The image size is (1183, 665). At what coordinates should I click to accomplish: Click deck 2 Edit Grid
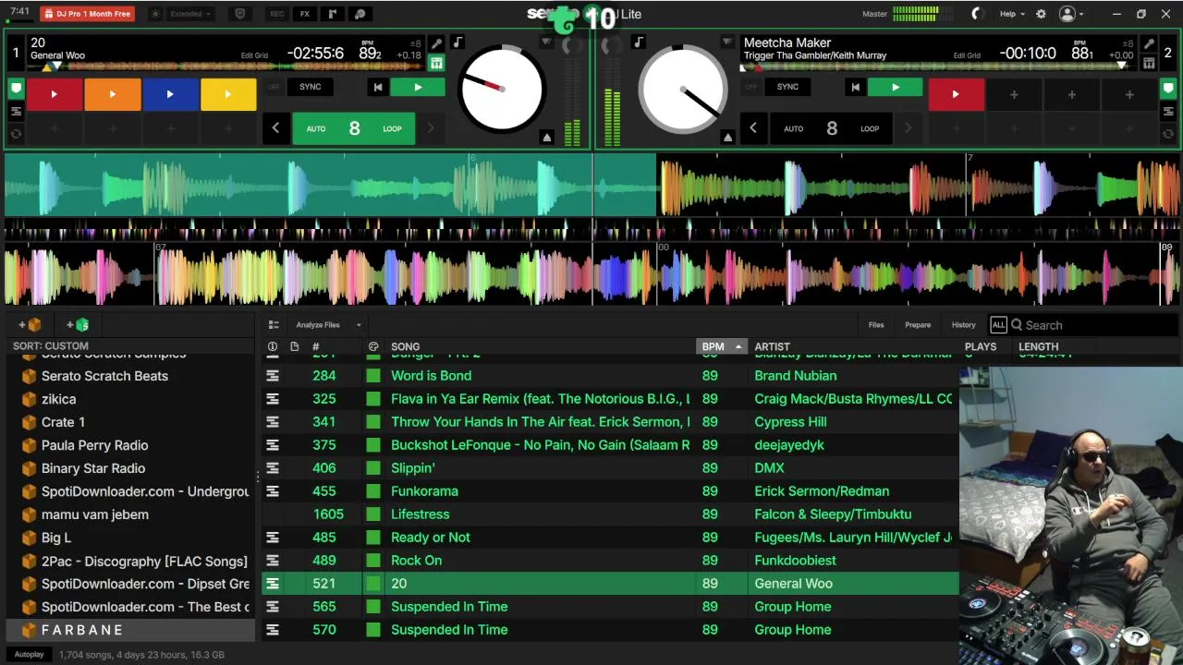[x=967, y=55]
